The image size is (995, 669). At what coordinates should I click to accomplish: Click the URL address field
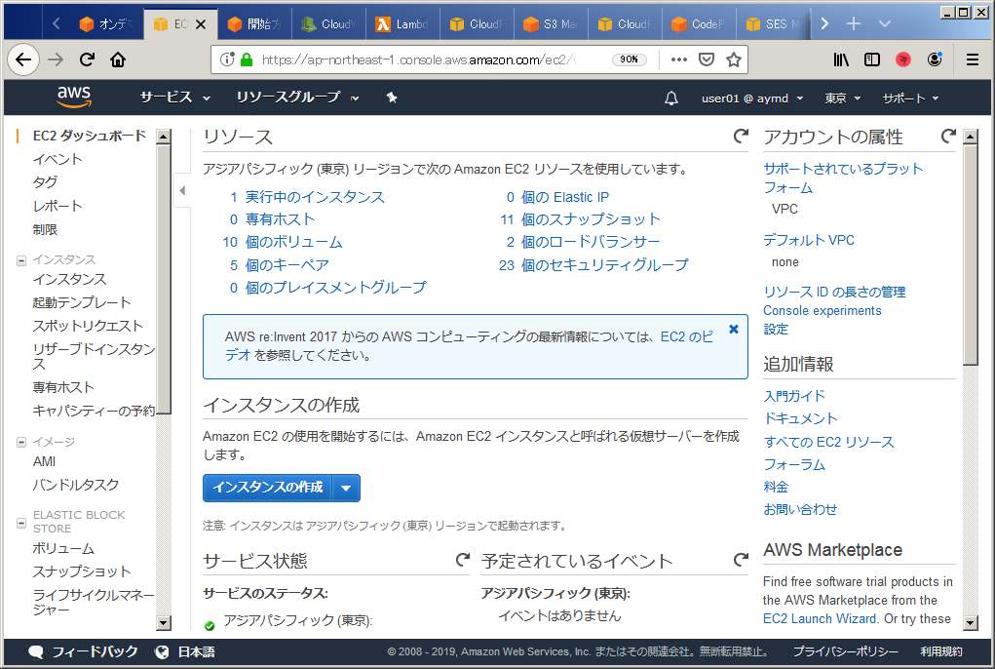click(419, 59)
